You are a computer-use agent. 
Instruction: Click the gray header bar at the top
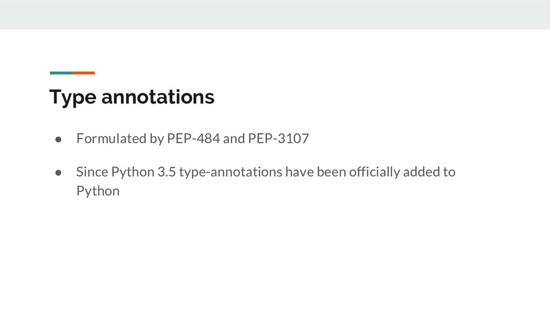[x=275, y=14]
